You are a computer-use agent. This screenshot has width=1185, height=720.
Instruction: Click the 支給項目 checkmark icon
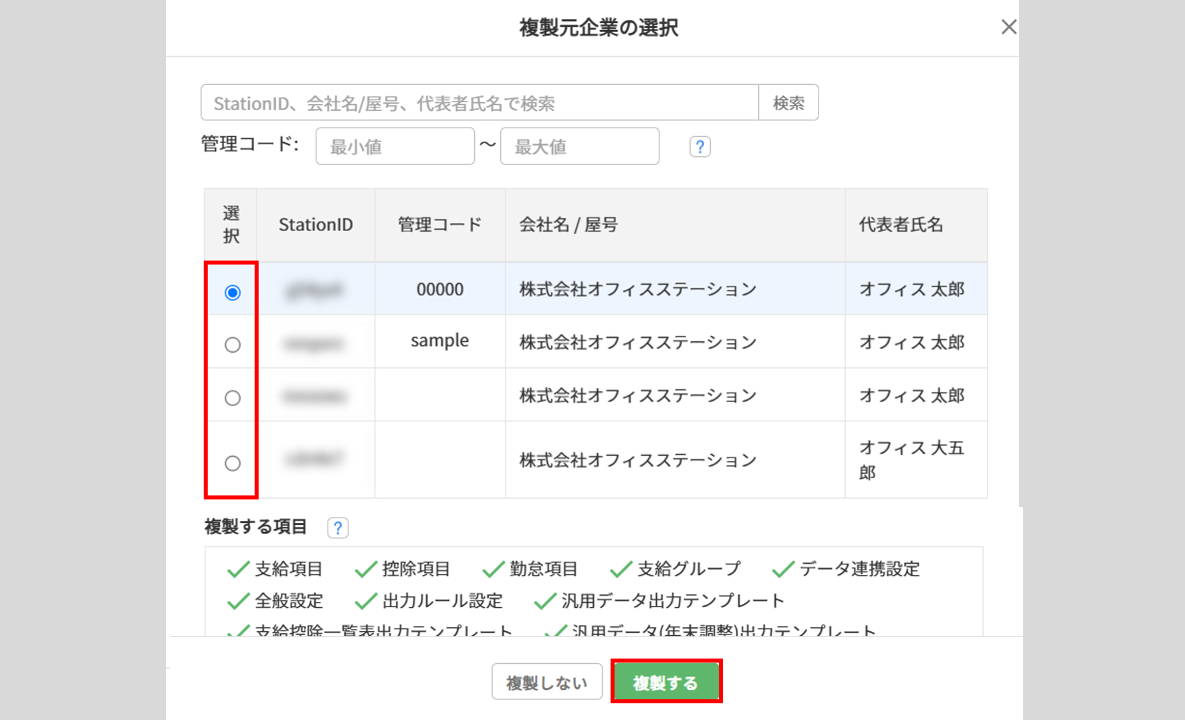point(238,570)
